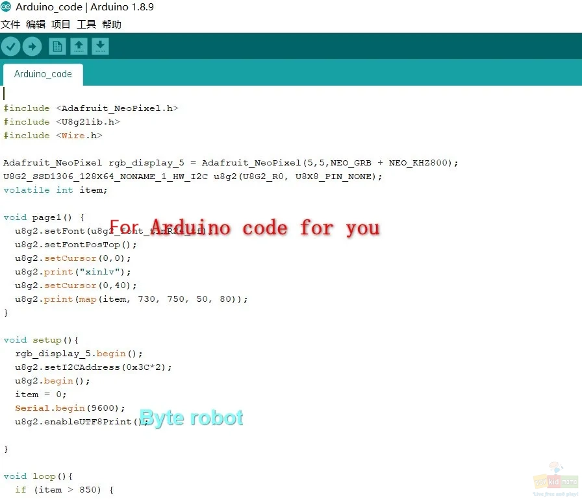This screenshot has height=499, width=582.
Task: Click the line '#include <U8g2lib.h>'
Action: [62, 122]
